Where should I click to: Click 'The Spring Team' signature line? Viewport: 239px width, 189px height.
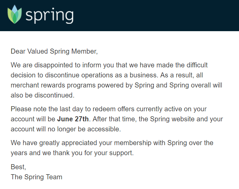[37, 177]
